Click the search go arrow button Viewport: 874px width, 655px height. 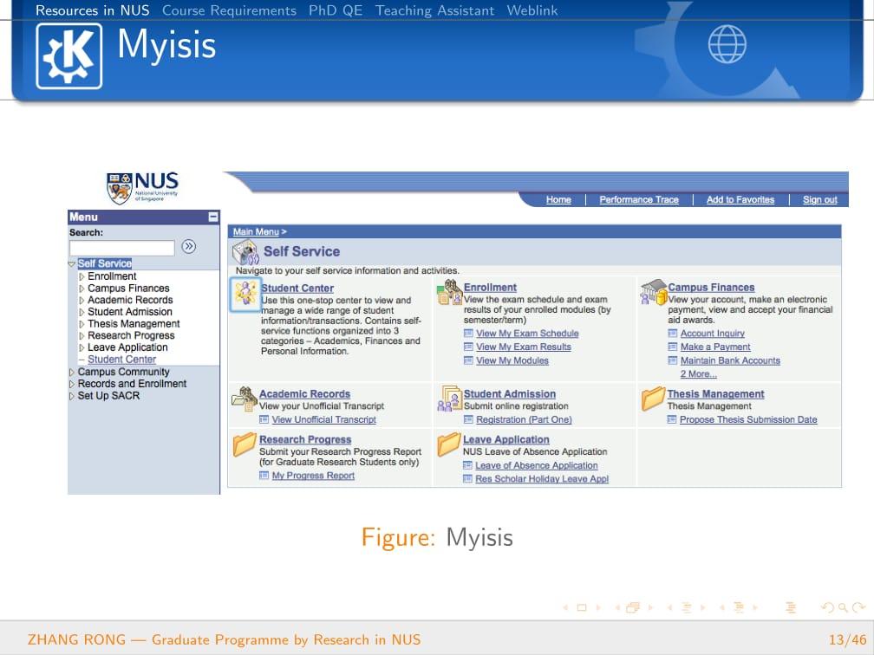pyautogui.click(x=189, y=246)
